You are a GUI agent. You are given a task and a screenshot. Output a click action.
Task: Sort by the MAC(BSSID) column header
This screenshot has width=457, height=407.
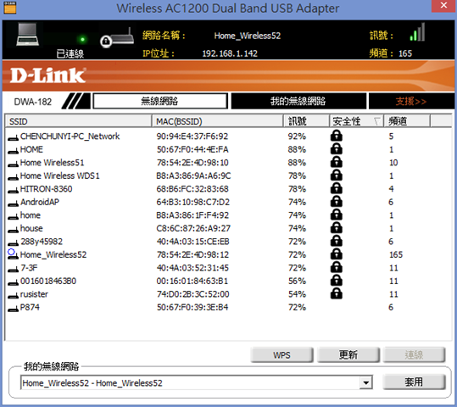(218, 121)
